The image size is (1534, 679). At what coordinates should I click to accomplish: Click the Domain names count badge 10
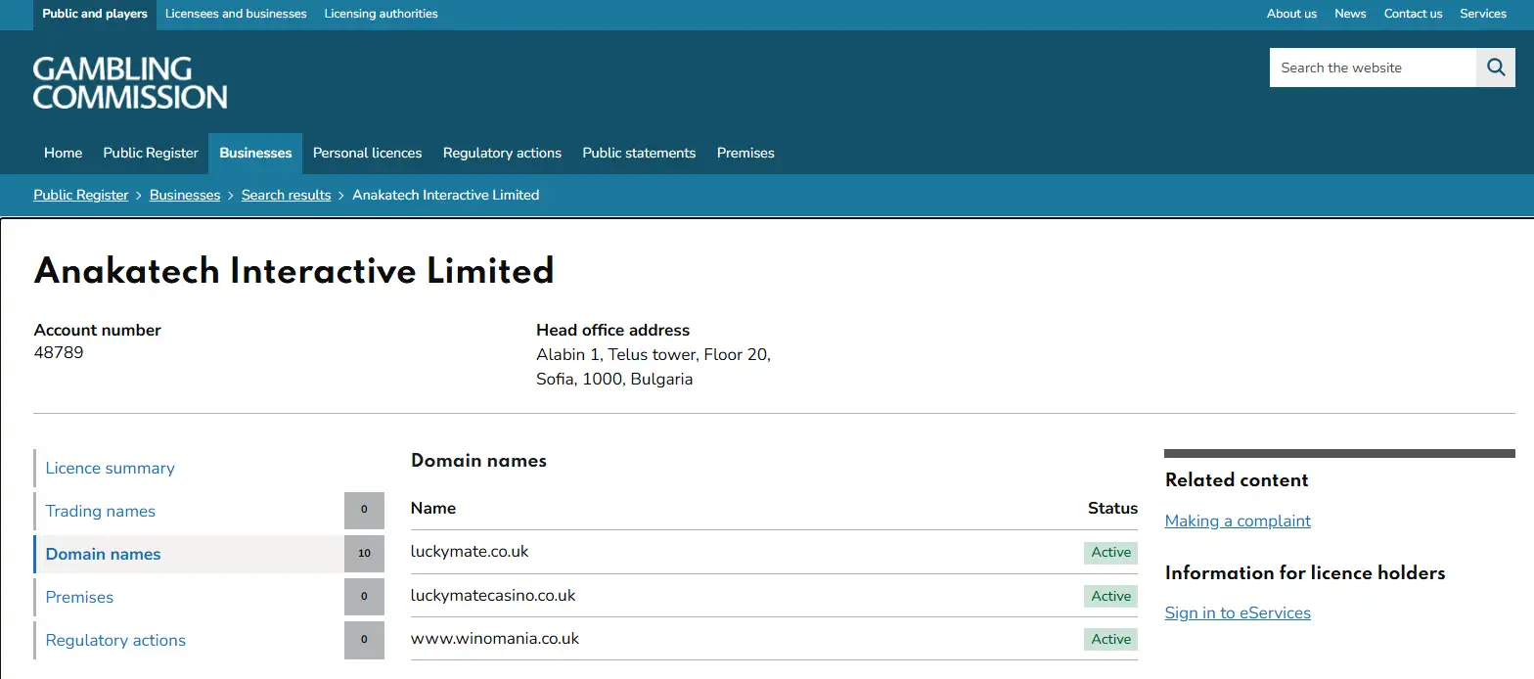[364, 554]
